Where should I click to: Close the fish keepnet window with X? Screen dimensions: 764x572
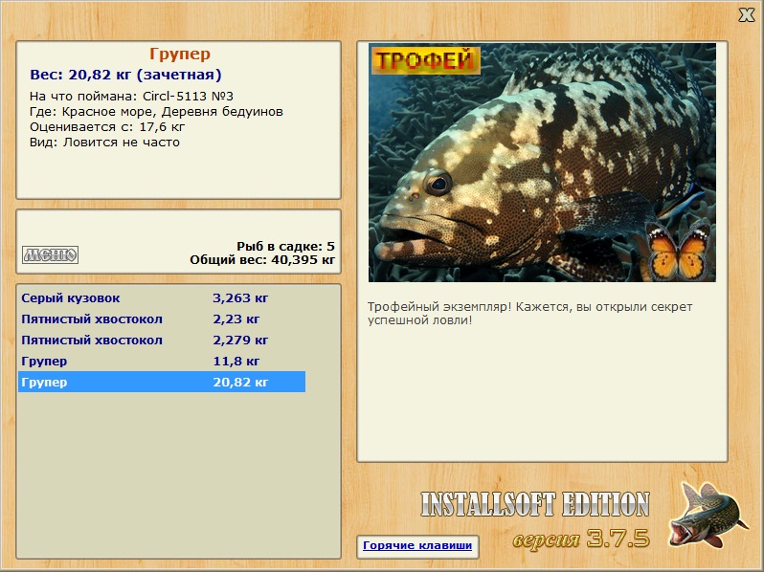[746, 15]
